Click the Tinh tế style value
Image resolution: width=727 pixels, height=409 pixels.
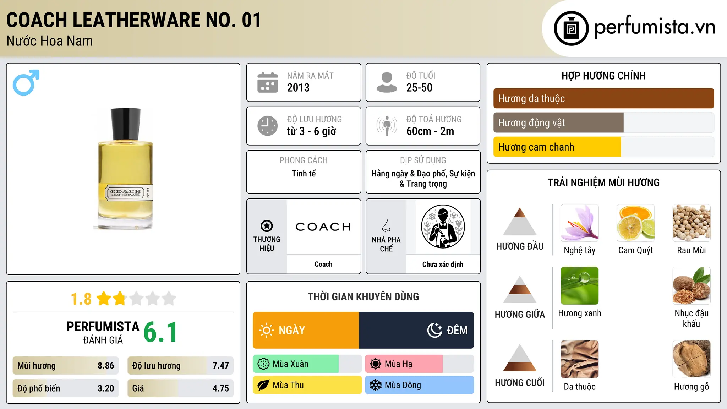tap(304, 174)
